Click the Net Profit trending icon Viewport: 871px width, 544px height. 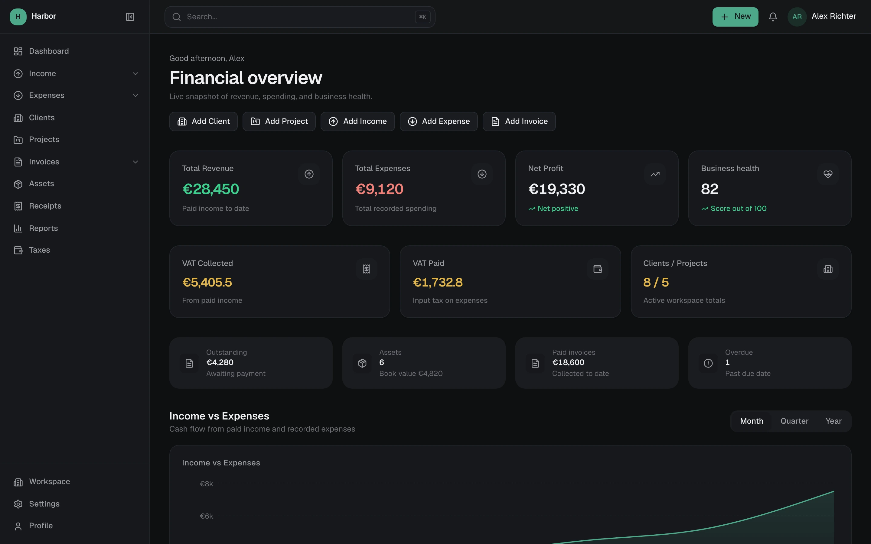(x=655, y=174)
